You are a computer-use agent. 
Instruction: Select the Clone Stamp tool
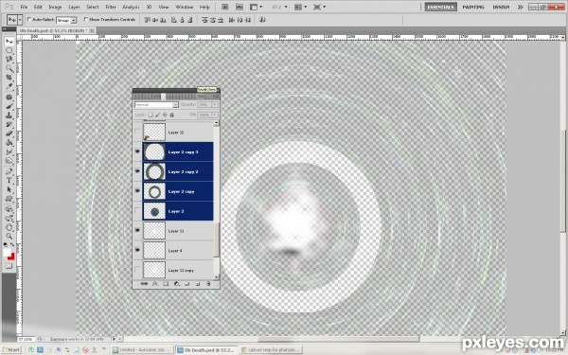coord(9,115)
